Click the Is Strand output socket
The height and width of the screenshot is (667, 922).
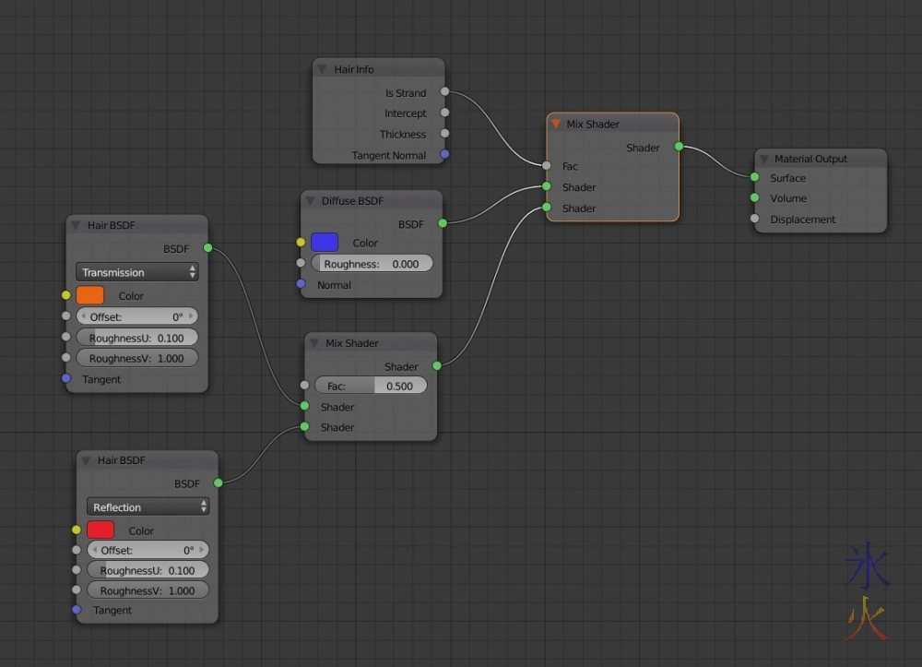coord(445,92)
